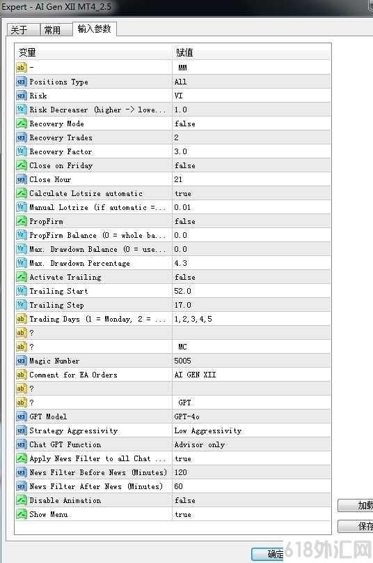The image size is (373, 563).
Task: Click the integer icon beside Positions Type
Action: 21,82
